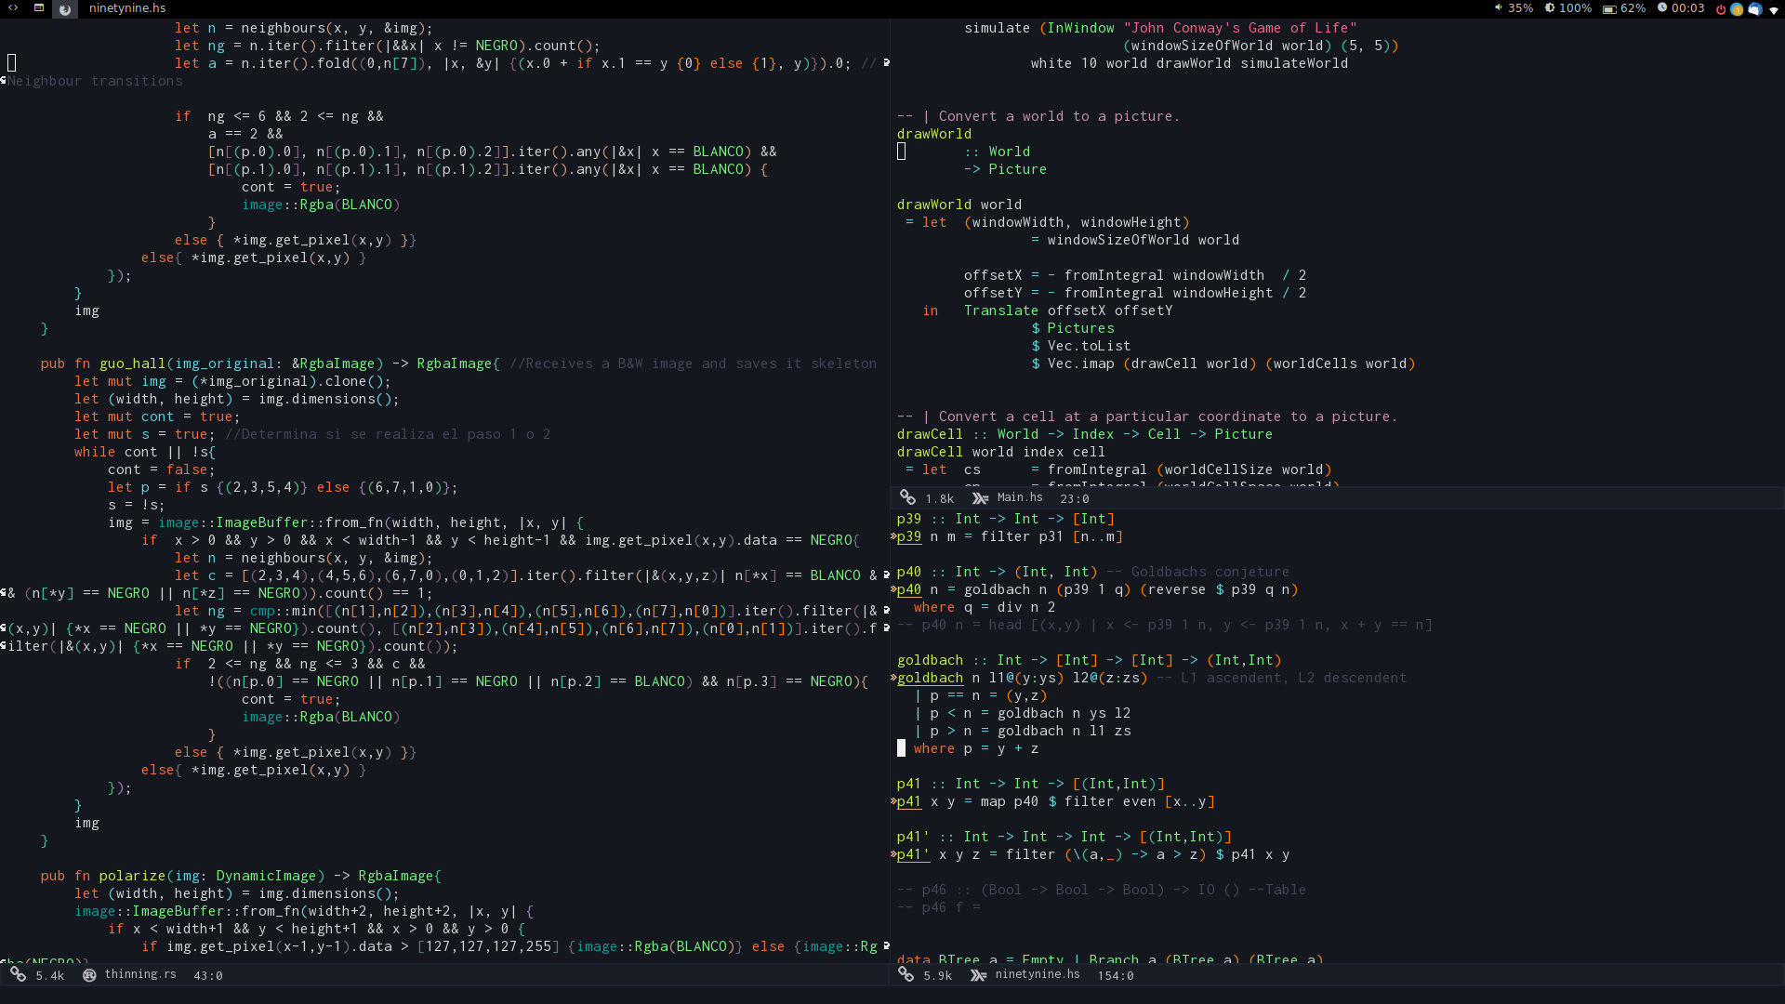Click the Haskell icon in Main.hs modeline

coord(980,498)
